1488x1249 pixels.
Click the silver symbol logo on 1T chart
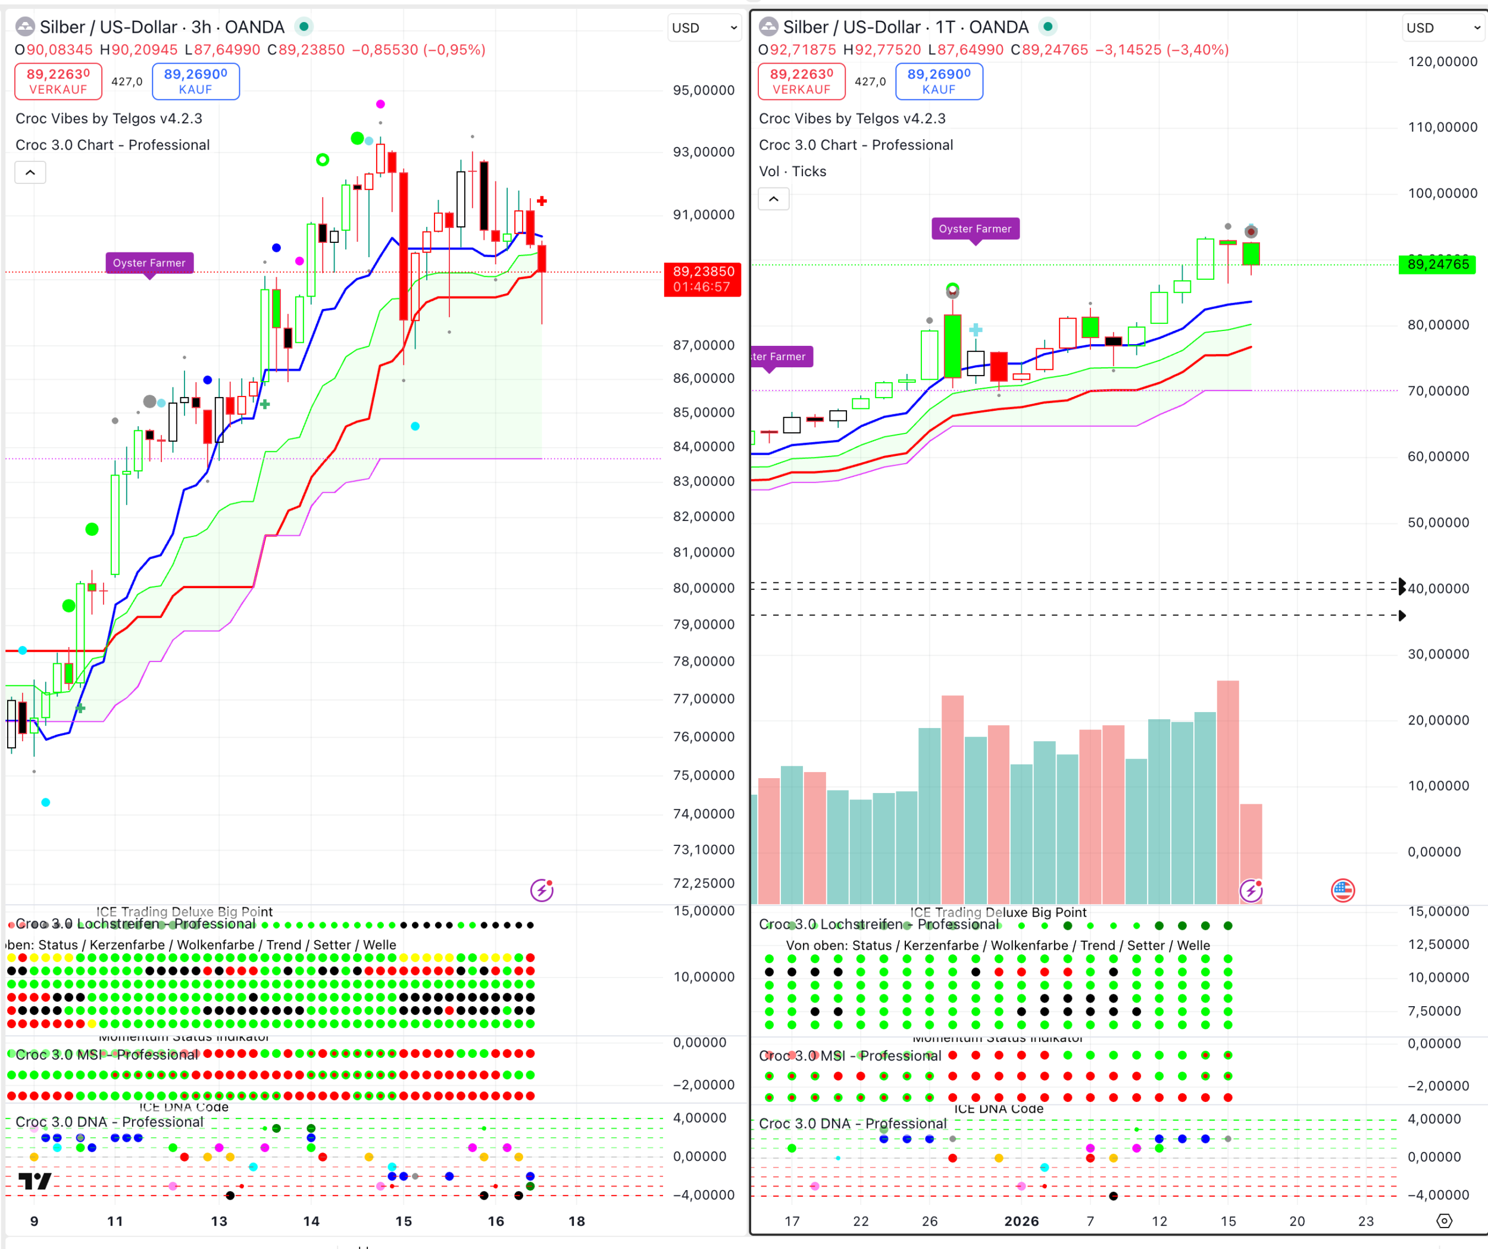tap(768, 27)
